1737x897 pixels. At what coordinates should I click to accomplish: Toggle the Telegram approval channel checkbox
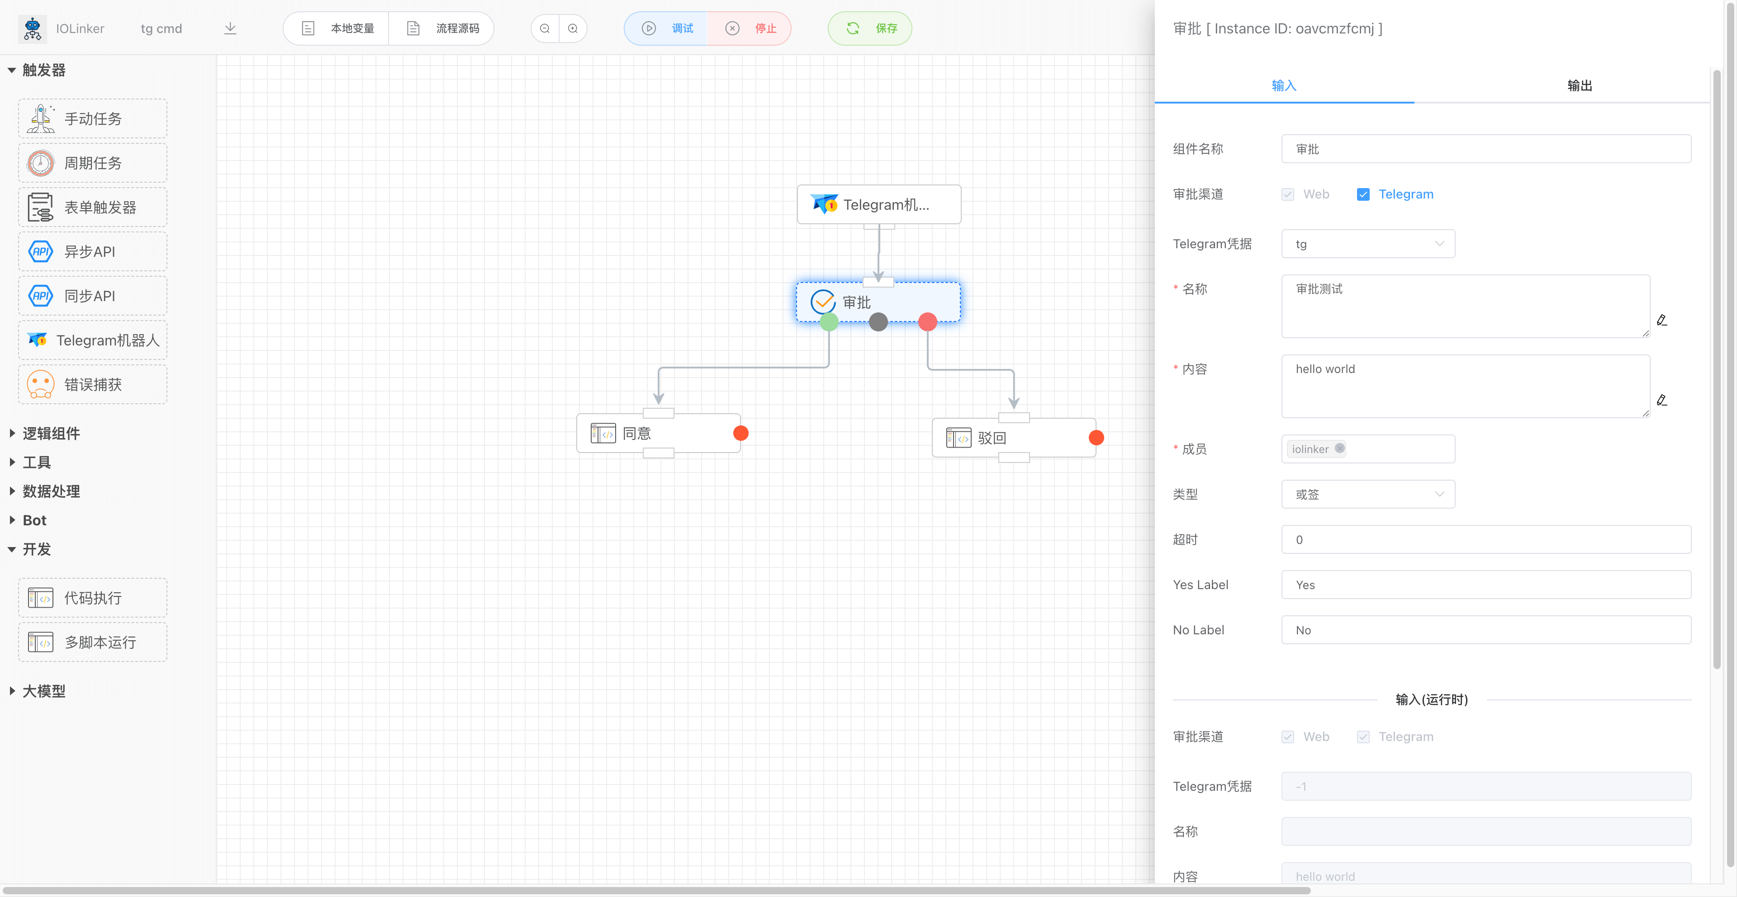coord(1363,195)
